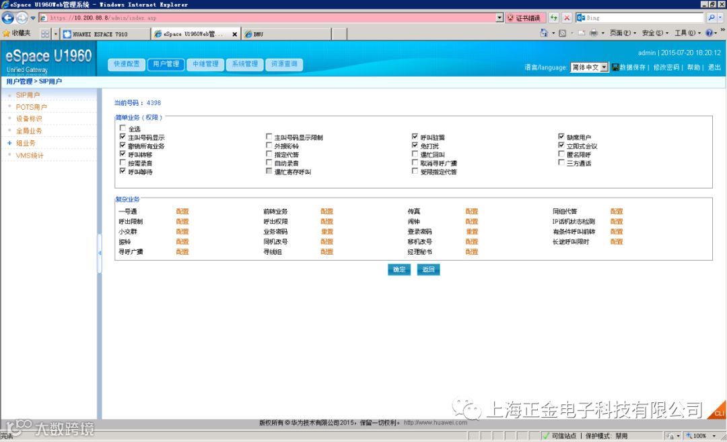Toggle the 全选 select-all checkbox
The height and width of the screenshot is (442, 727).
123,128
